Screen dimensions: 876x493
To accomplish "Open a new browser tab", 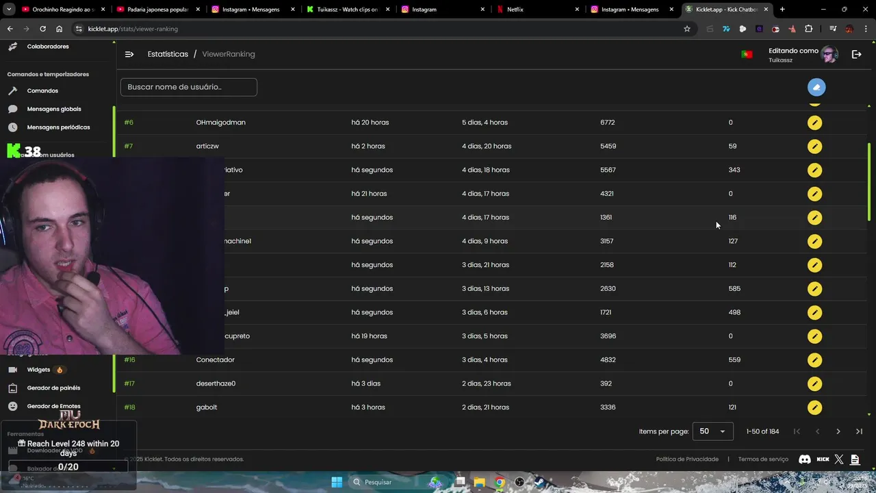I will point(782,10).
